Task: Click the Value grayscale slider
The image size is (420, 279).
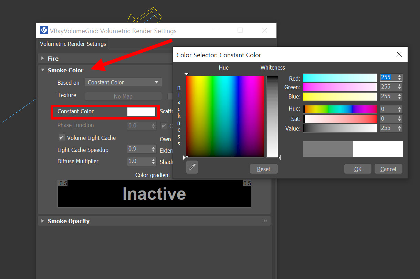Action: pos(340,128)
